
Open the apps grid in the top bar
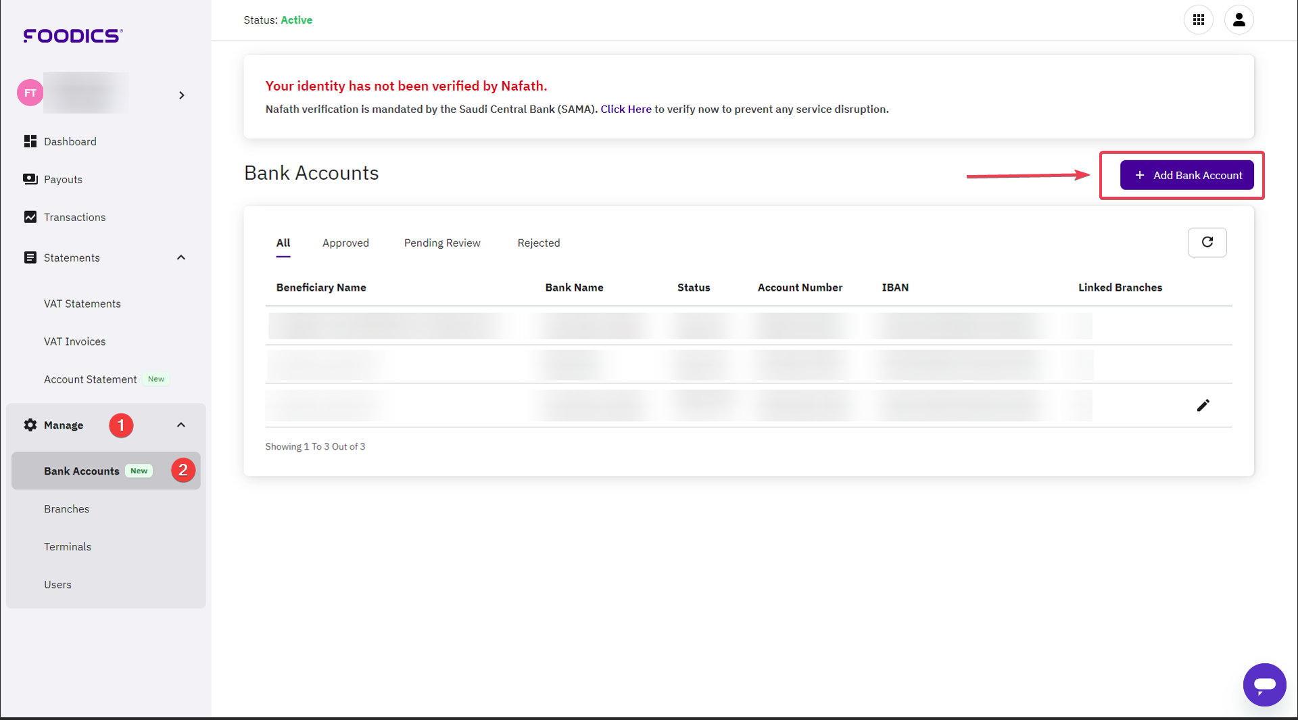pos(1199,20)
